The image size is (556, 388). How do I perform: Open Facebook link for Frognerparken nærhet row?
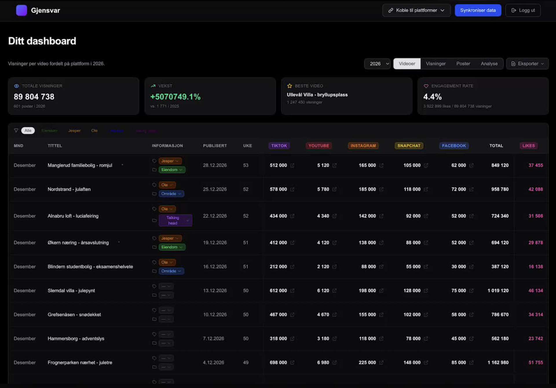[471, 363]
